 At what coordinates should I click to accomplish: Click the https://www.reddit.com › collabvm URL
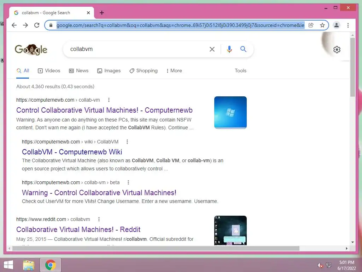(53, 219)
